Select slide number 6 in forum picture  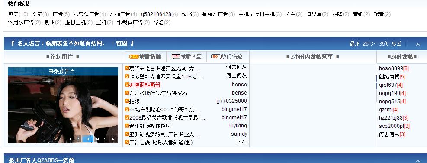click(x=113, y=139)
